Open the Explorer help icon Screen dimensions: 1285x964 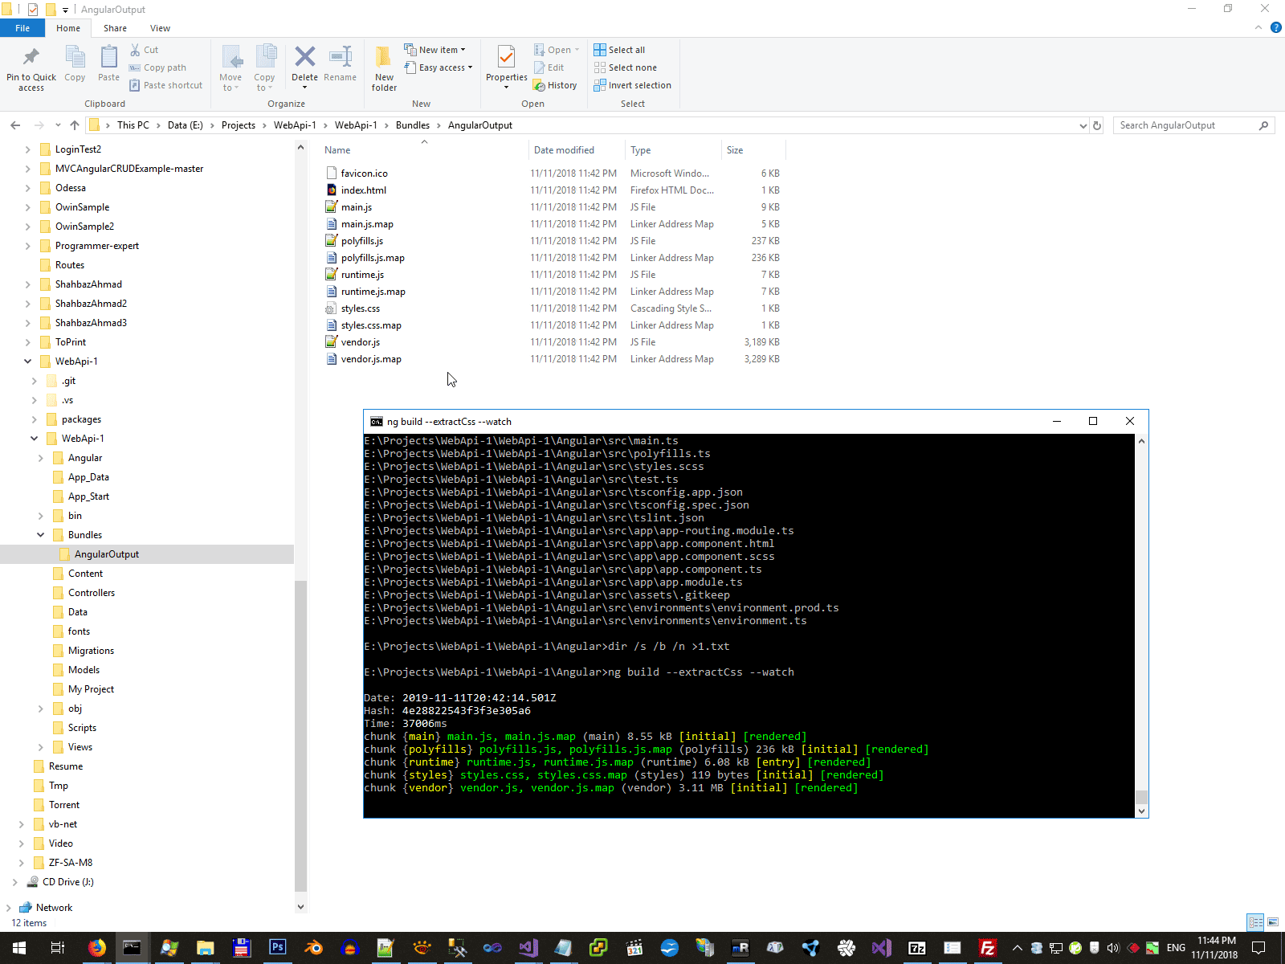coord(1275,28)
